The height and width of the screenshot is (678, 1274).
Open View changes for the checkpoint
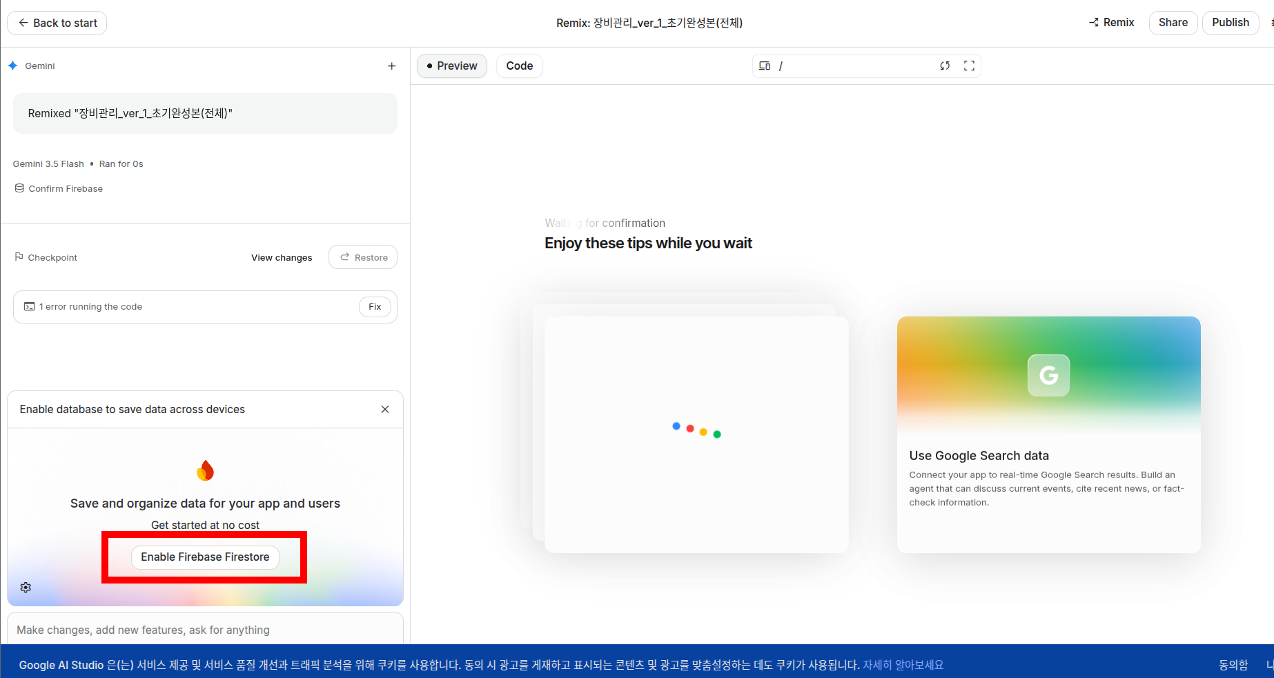pos(282,257)
